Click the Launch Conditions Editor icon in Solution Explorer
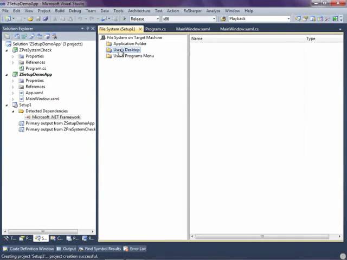The width and height of the screenshot is (347, 260). point(54,36)
